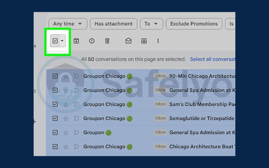Screen dimensions: 269x168
Task: Mark 90-Min Chicago Architecture email as important
Action: (x=76, y=76)
